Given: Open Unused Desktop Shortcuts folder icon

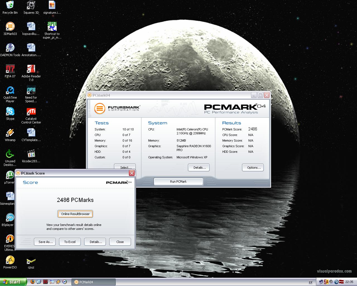Looking at the screenshot, I should (x=10, y=158).
